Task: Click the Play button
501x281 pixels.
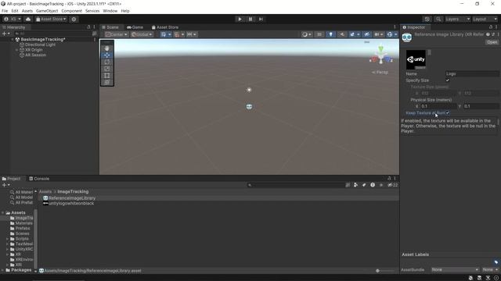Action: (x=240, y=19)
